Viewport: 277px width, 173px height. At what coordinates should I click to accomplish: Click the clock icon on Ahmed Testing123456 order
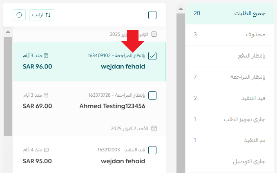point(46,95)
